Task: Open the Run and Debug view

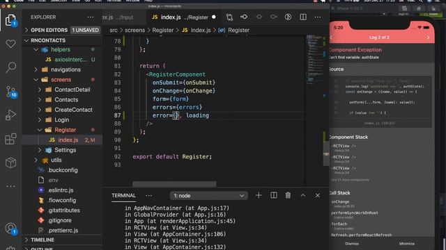Action: click(x=11, y=115)
